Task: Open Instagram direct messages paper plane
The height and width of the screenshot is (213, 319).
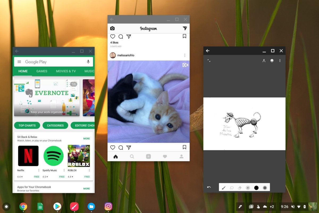Action: click(185, 28)
